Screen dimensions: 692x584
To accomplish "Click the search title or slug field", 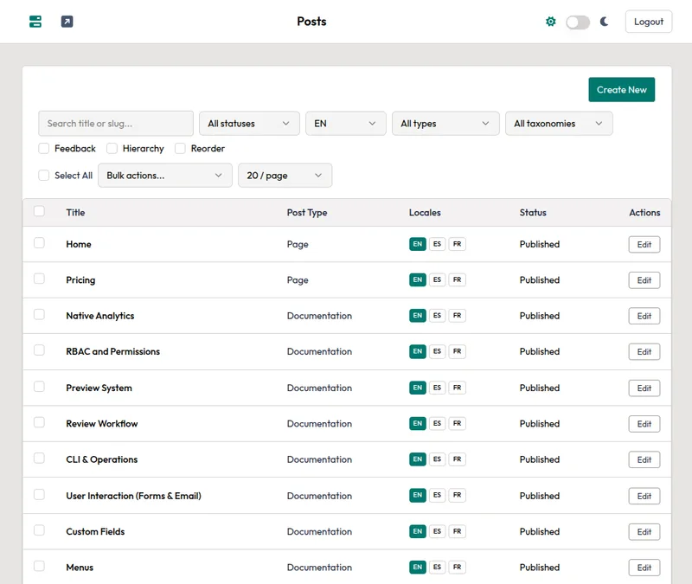I will point(114,123).
